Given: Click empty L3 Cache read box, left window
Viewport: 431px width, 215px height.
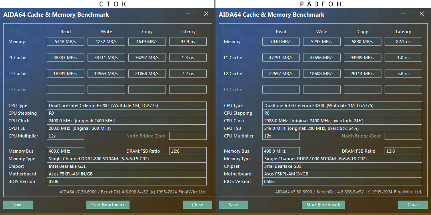Looking at the screenshot, I should click(x=66, y=90).
